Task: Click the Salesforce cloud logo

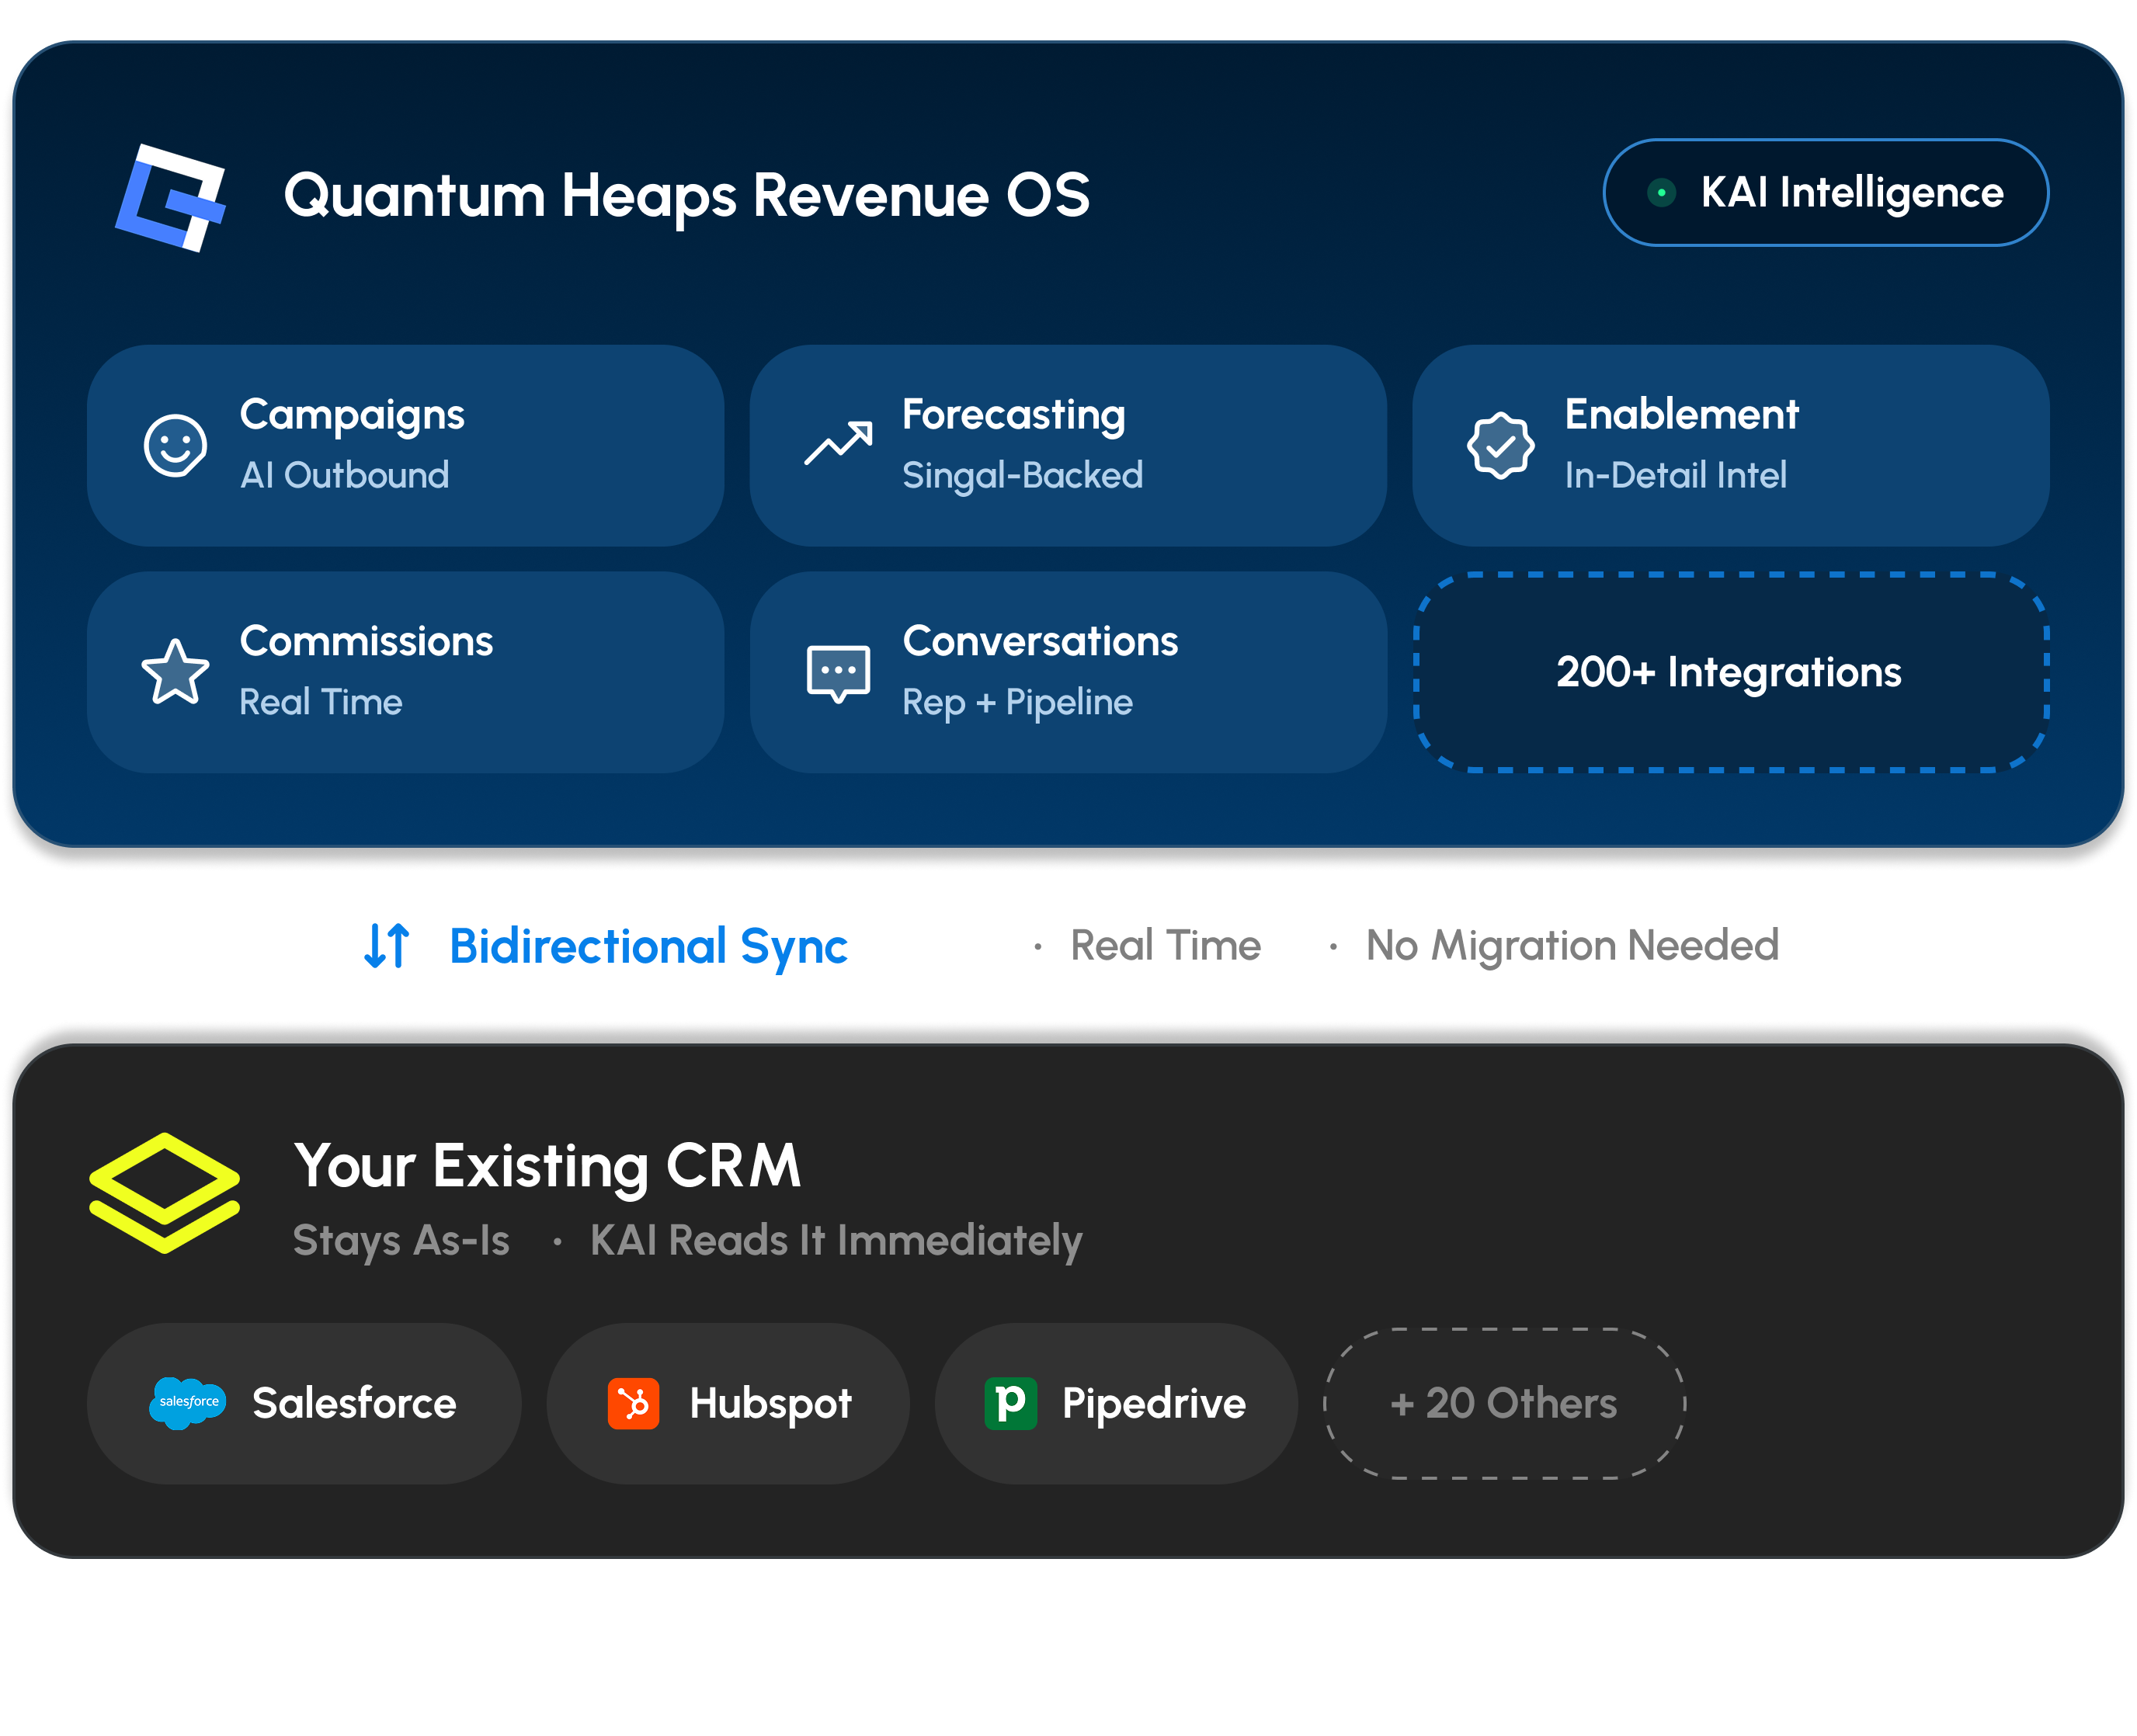Action: pyautogui.click(x=188, y=1402)
